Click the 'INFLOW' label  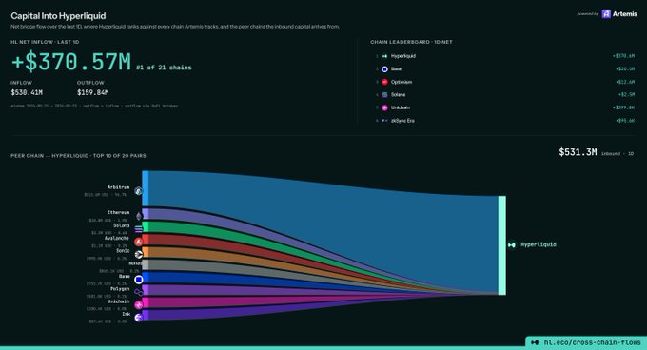pyautogui.click(x=22, y=83)
